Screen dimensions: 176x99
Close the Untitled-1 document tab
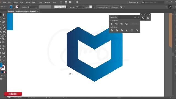[x=38, y=11]
